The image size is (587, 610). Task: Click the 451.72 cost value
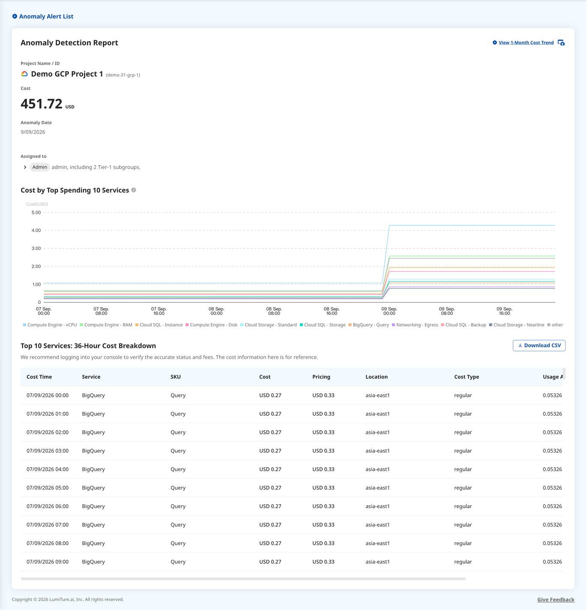point(42,104)
